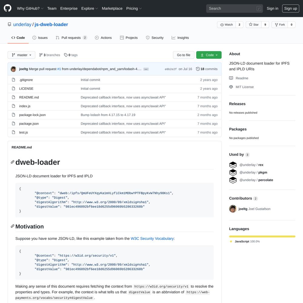Switch to the Pull requests tab

coord(71,38)
